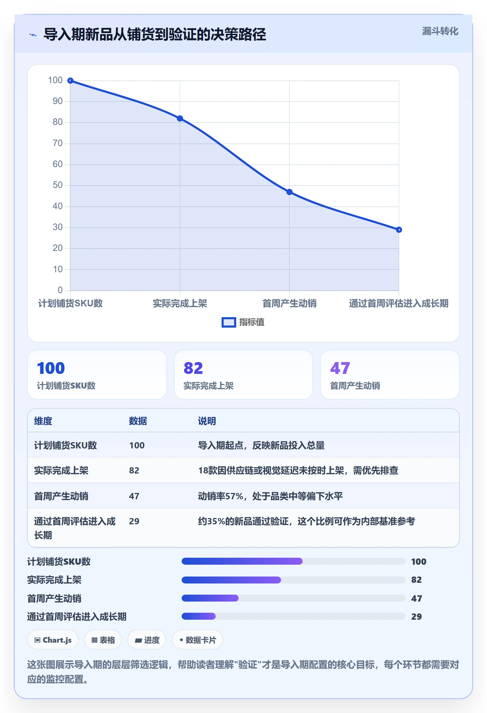Click the 进度 tag chip
The image size is (487, 713).
tap(147, 640)
